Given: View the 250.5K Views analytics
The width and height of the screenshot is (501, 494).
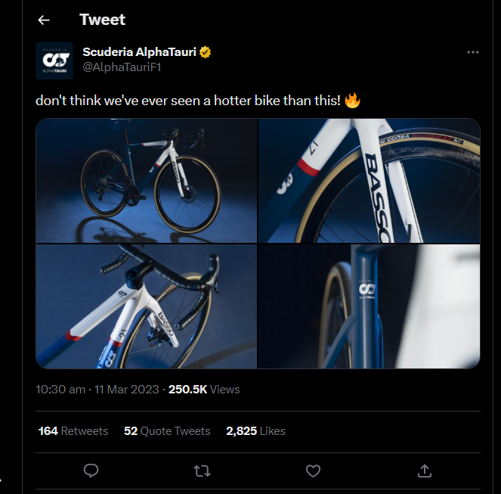Looking at the screenshot, I should 204,390.
